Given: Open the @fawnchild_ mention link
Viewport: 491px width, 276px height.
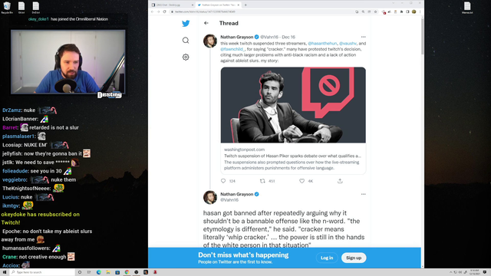Looking at the screenshot, I should coord(232,49).
